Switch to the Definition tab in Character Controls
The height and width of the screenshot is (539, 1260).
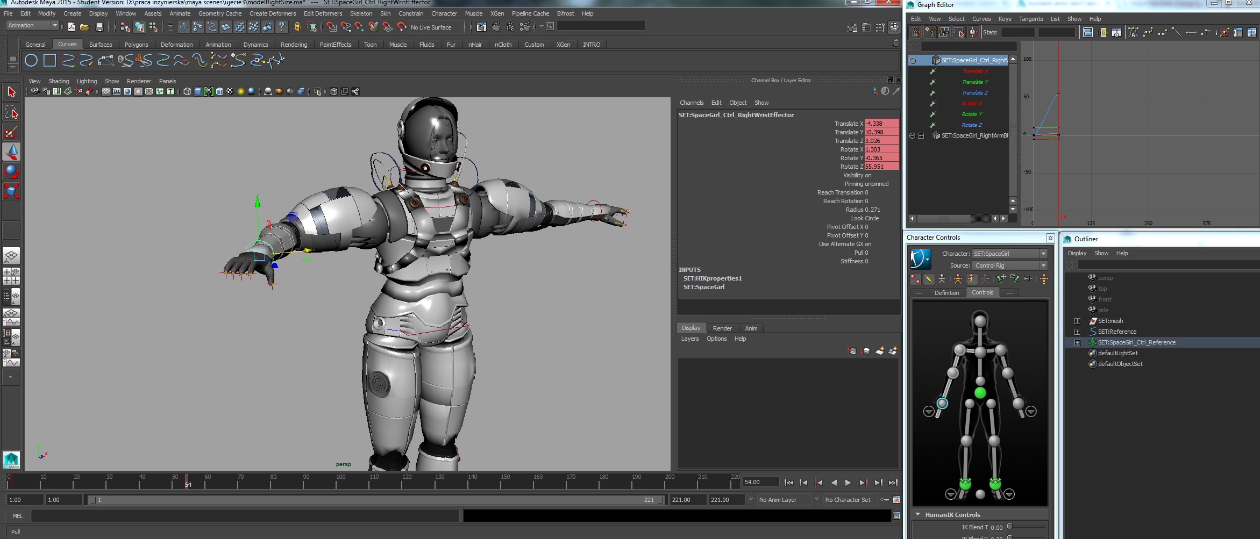(x=946, y=293)
